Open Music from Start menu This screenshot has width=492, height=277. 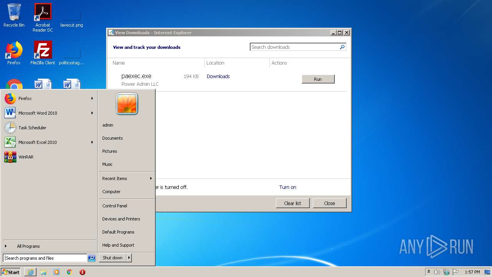[127, 164]
